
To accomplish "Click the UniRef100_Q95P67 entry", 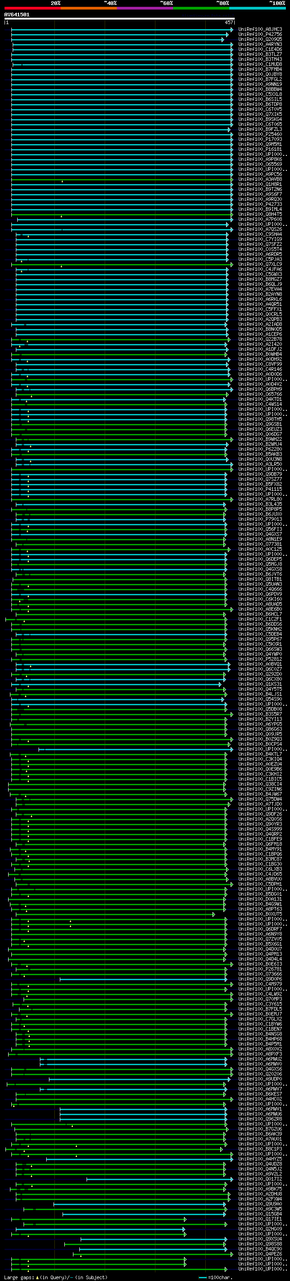I will tap(260, 639).
